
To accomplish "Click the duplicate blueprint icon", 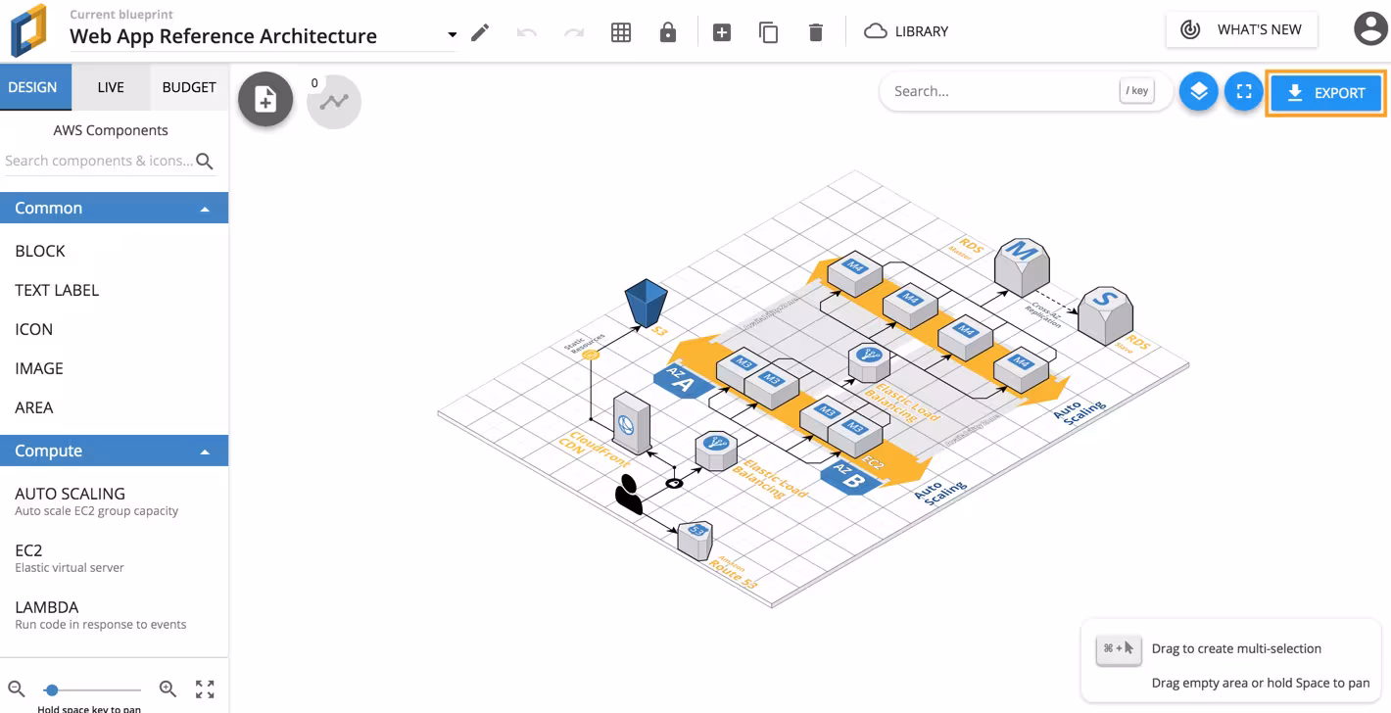I will coord(769,32).
